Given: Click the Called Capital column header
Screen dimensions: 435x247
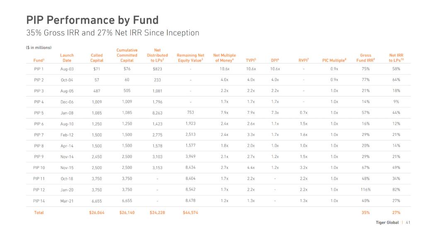Looking at the screenshot, I should 97,58.
